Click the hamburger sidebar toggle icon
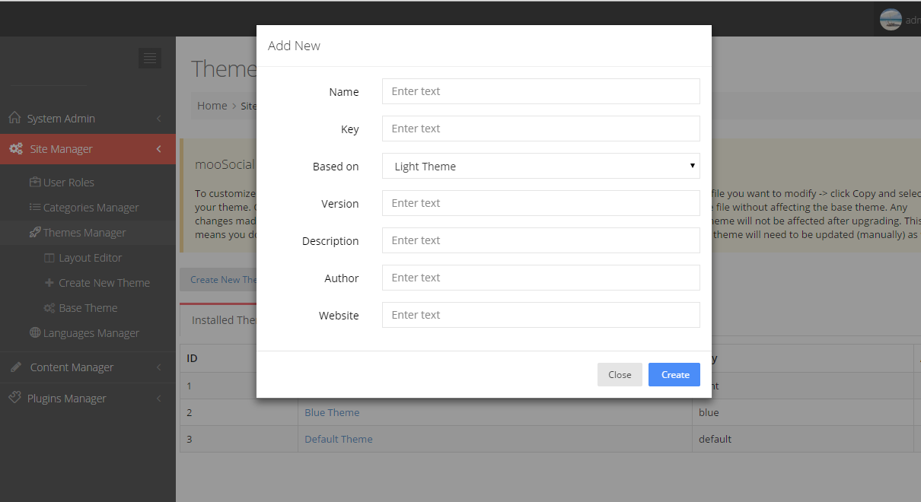Image resolution: width=921 pixels, height=502 pixels. point(149,58)
